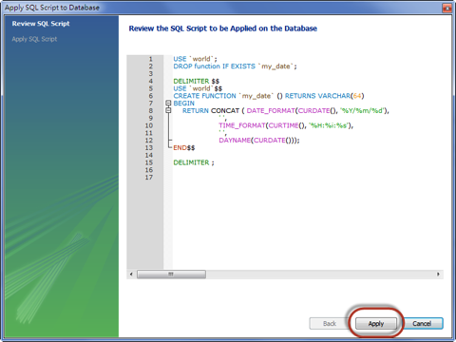The image size is (456, 342).
Task: Click the greyed-out Back button
Action: tap(330, 323)
